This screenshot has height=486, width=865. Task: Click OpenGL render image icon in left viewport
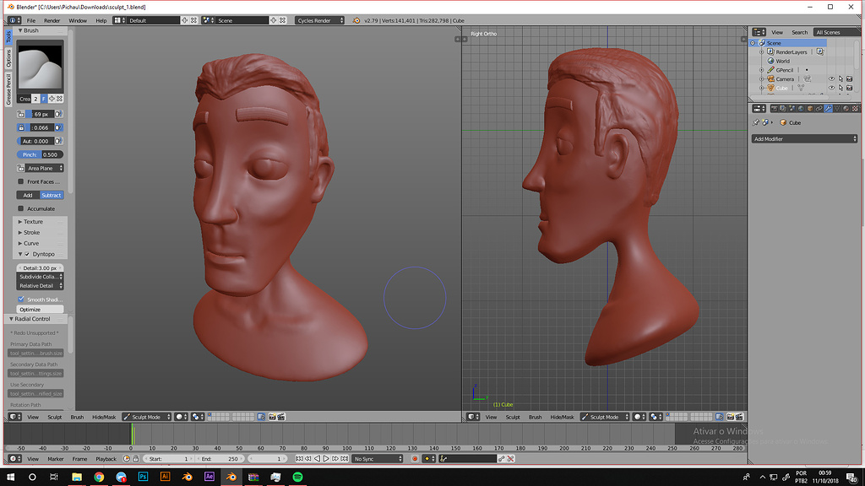(272, 417)
